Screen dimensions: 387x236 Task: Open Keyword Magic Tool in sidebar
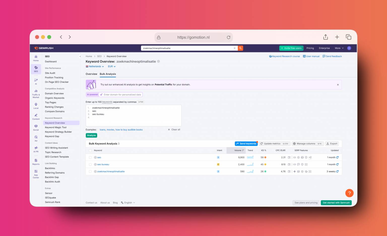56,127
